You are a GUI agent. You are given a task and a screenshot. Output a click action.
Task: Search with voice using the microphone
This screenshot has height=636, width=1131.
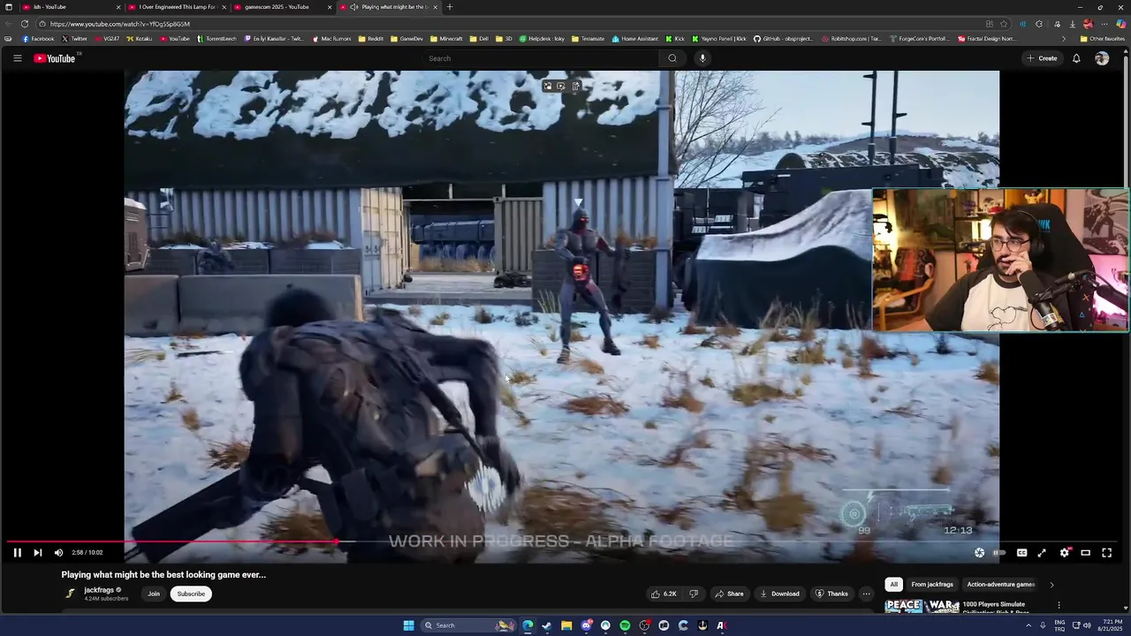(702, 58)
